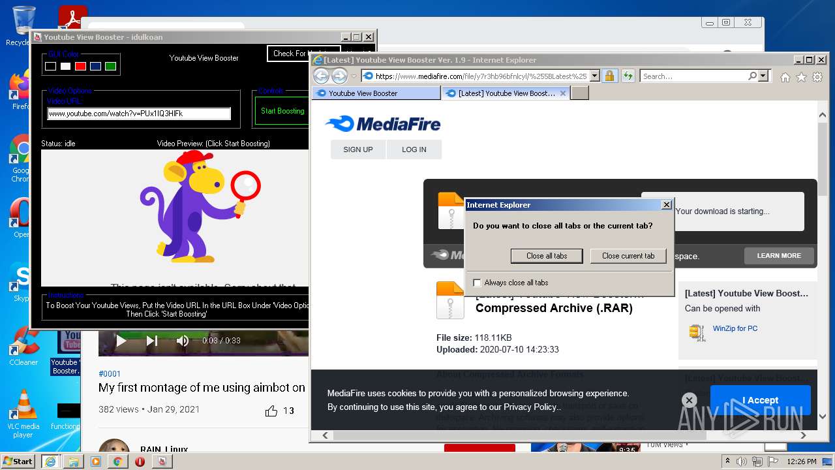Click the 'RAIN_Linux' channel name
Image resolution: width=835 pixels, height=470 pixels.
click(164, 450)
